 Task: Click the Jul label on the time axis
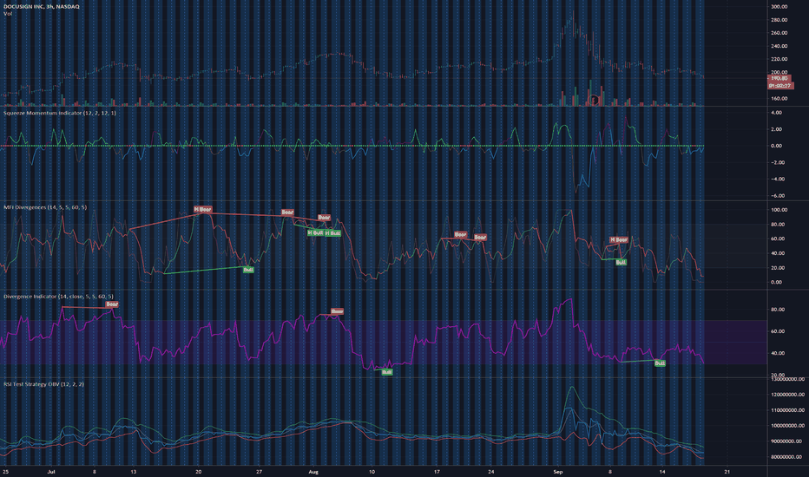(x=51, y=471)
